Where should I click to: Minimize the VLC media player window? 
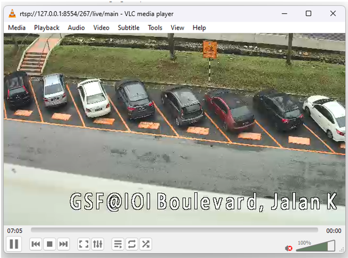click(x=285, y=13)
